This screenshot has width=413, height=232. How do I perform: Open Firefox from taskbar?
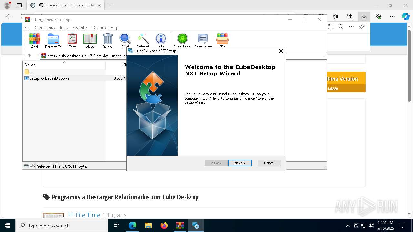(164, 226)
